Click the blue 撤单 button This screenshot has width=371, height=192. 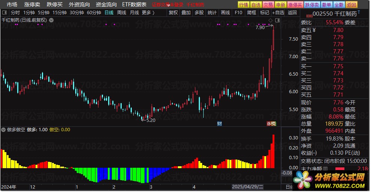click(327, 5)
